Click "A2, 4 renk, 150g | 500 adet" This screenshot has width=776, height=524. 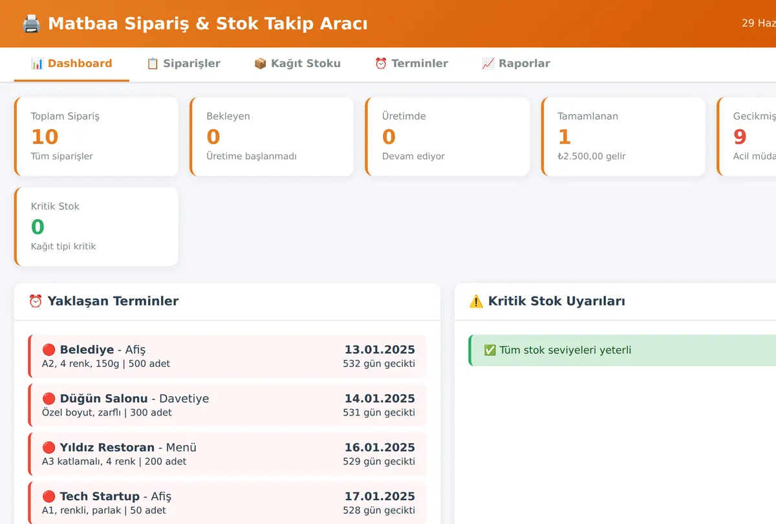[106, 364]
